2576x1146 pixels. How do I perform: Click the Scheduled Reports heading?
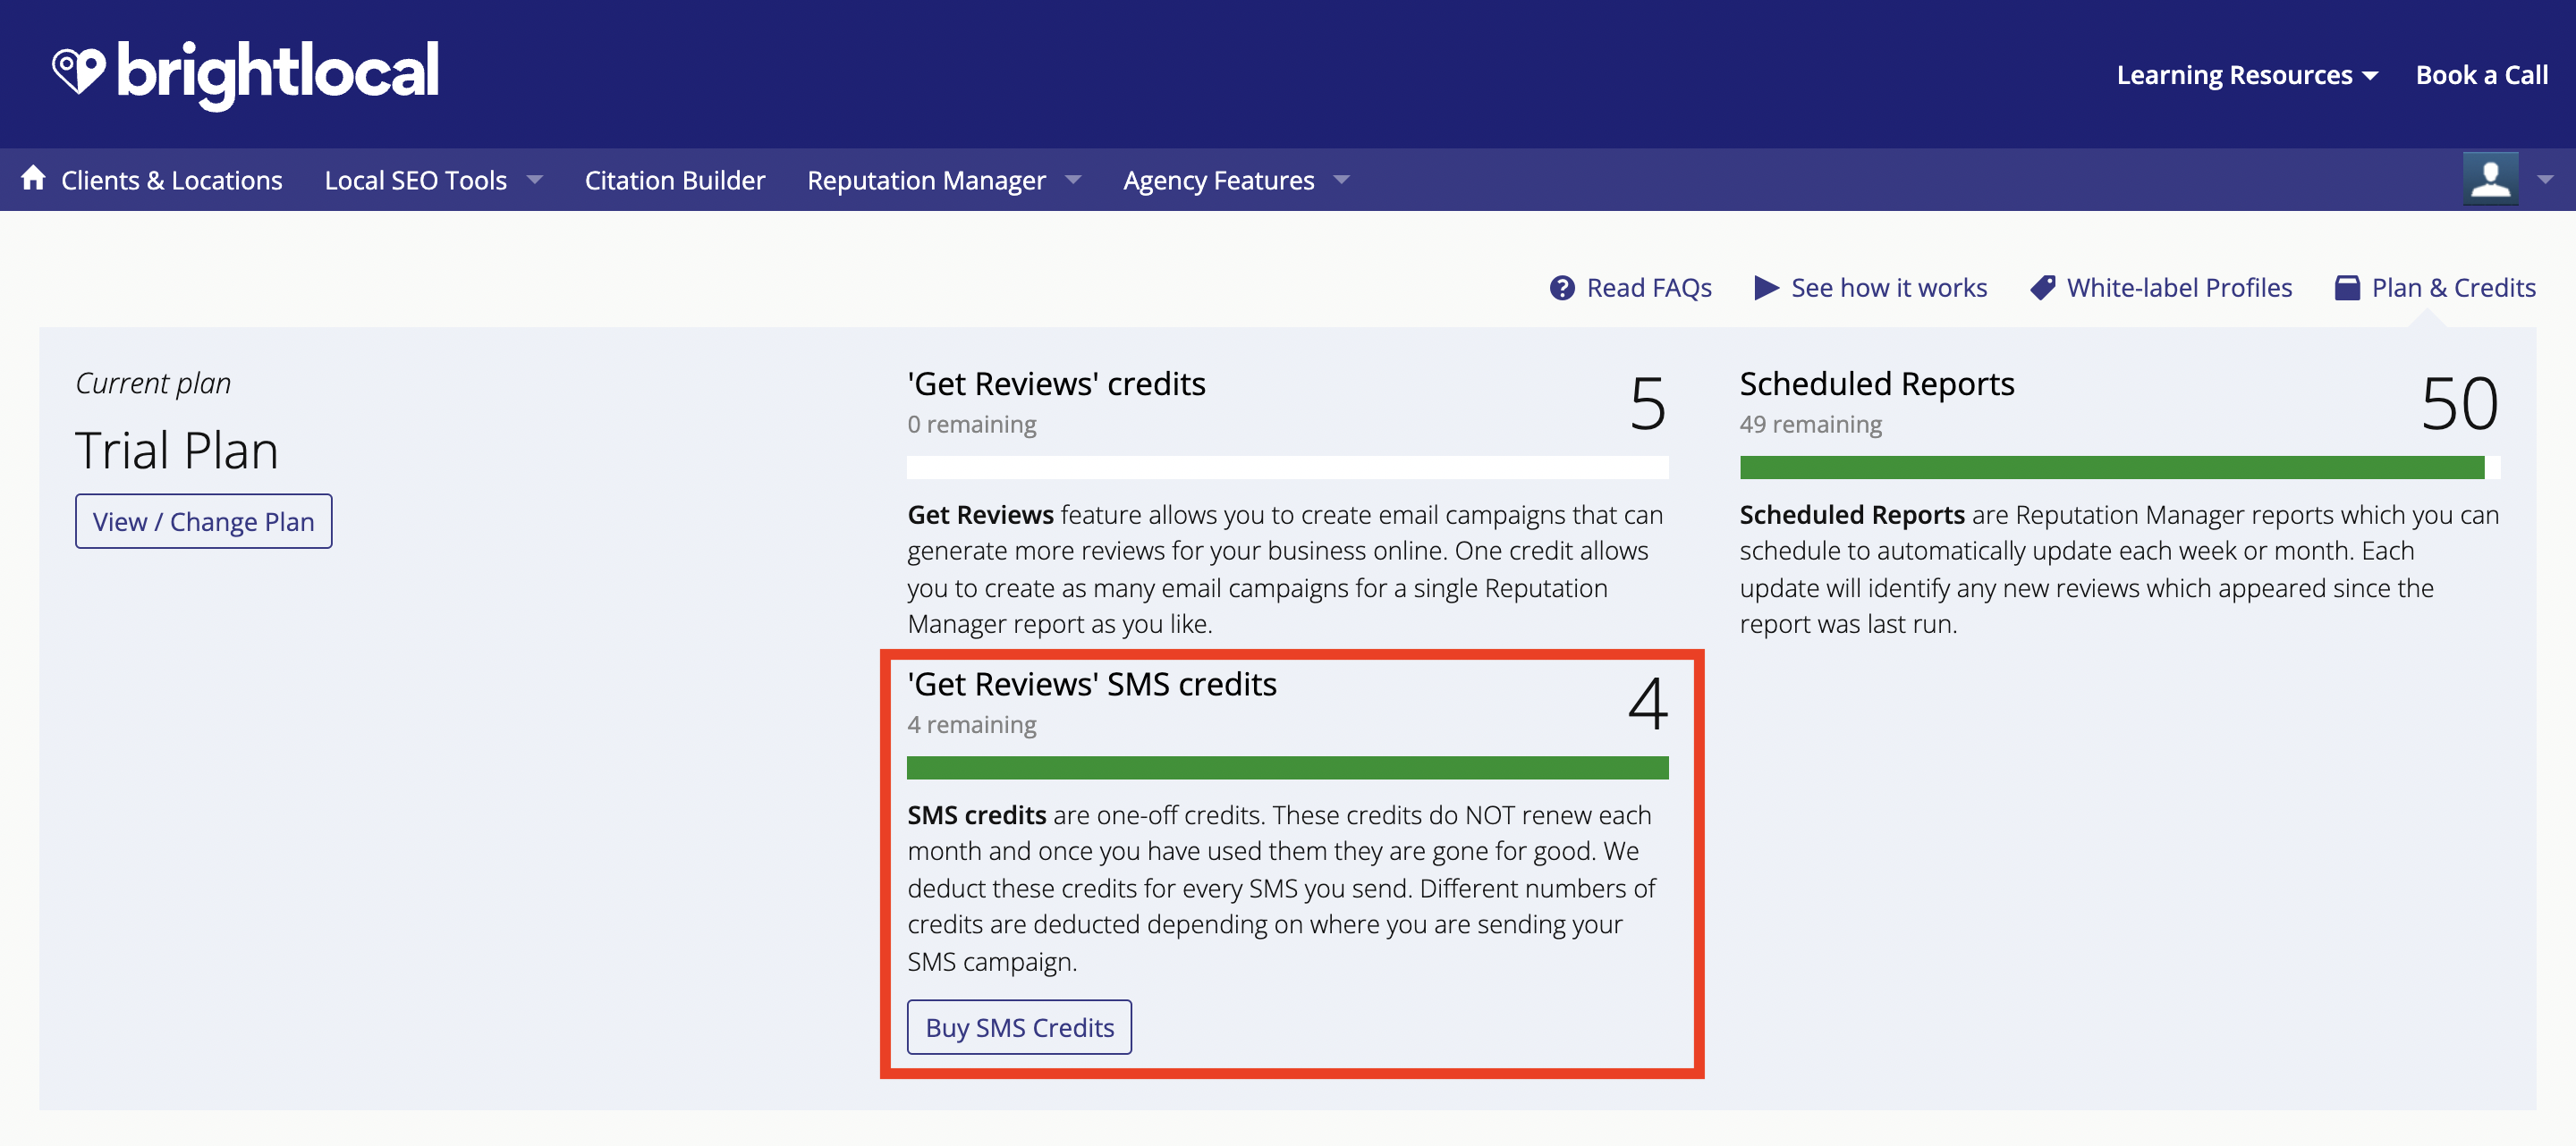1877,384
